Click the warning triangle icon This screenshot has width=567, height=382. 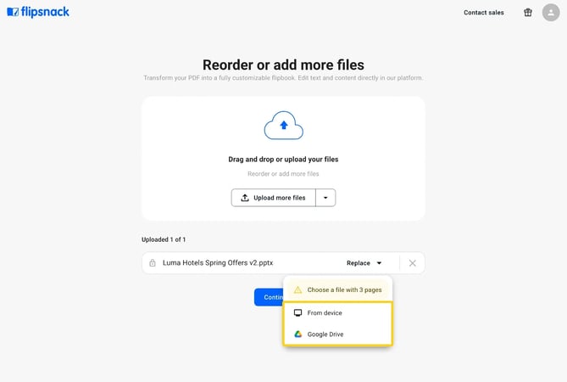click(297, 289)
